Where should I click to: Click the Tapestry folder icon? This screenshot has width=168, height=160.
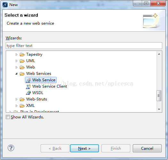22,54
